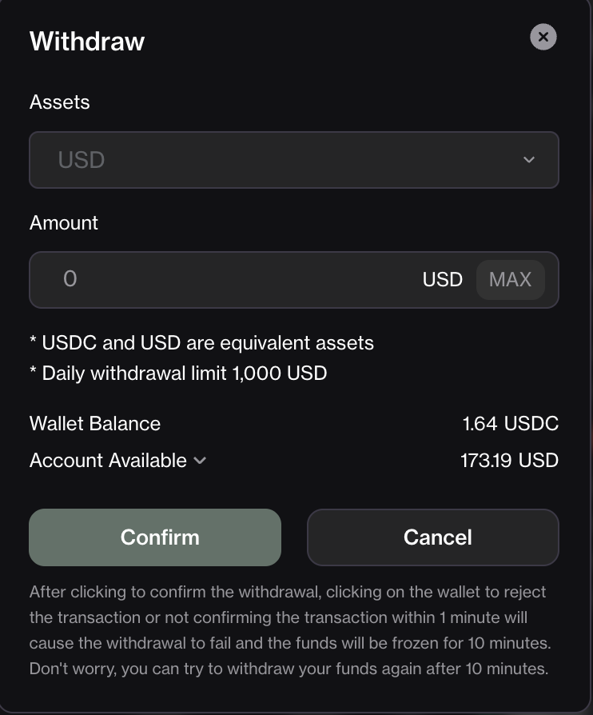Image resolution: width=593 pixels, height=715 pixels.
Task: Click the disclaimer sentence starting 'After clicking'
Action: pos(290,617)
